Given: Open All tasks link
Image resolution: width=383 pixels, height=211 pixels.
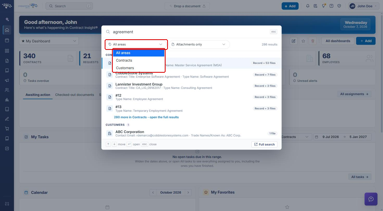Looking at the screenshot, I should click(360, 177).
